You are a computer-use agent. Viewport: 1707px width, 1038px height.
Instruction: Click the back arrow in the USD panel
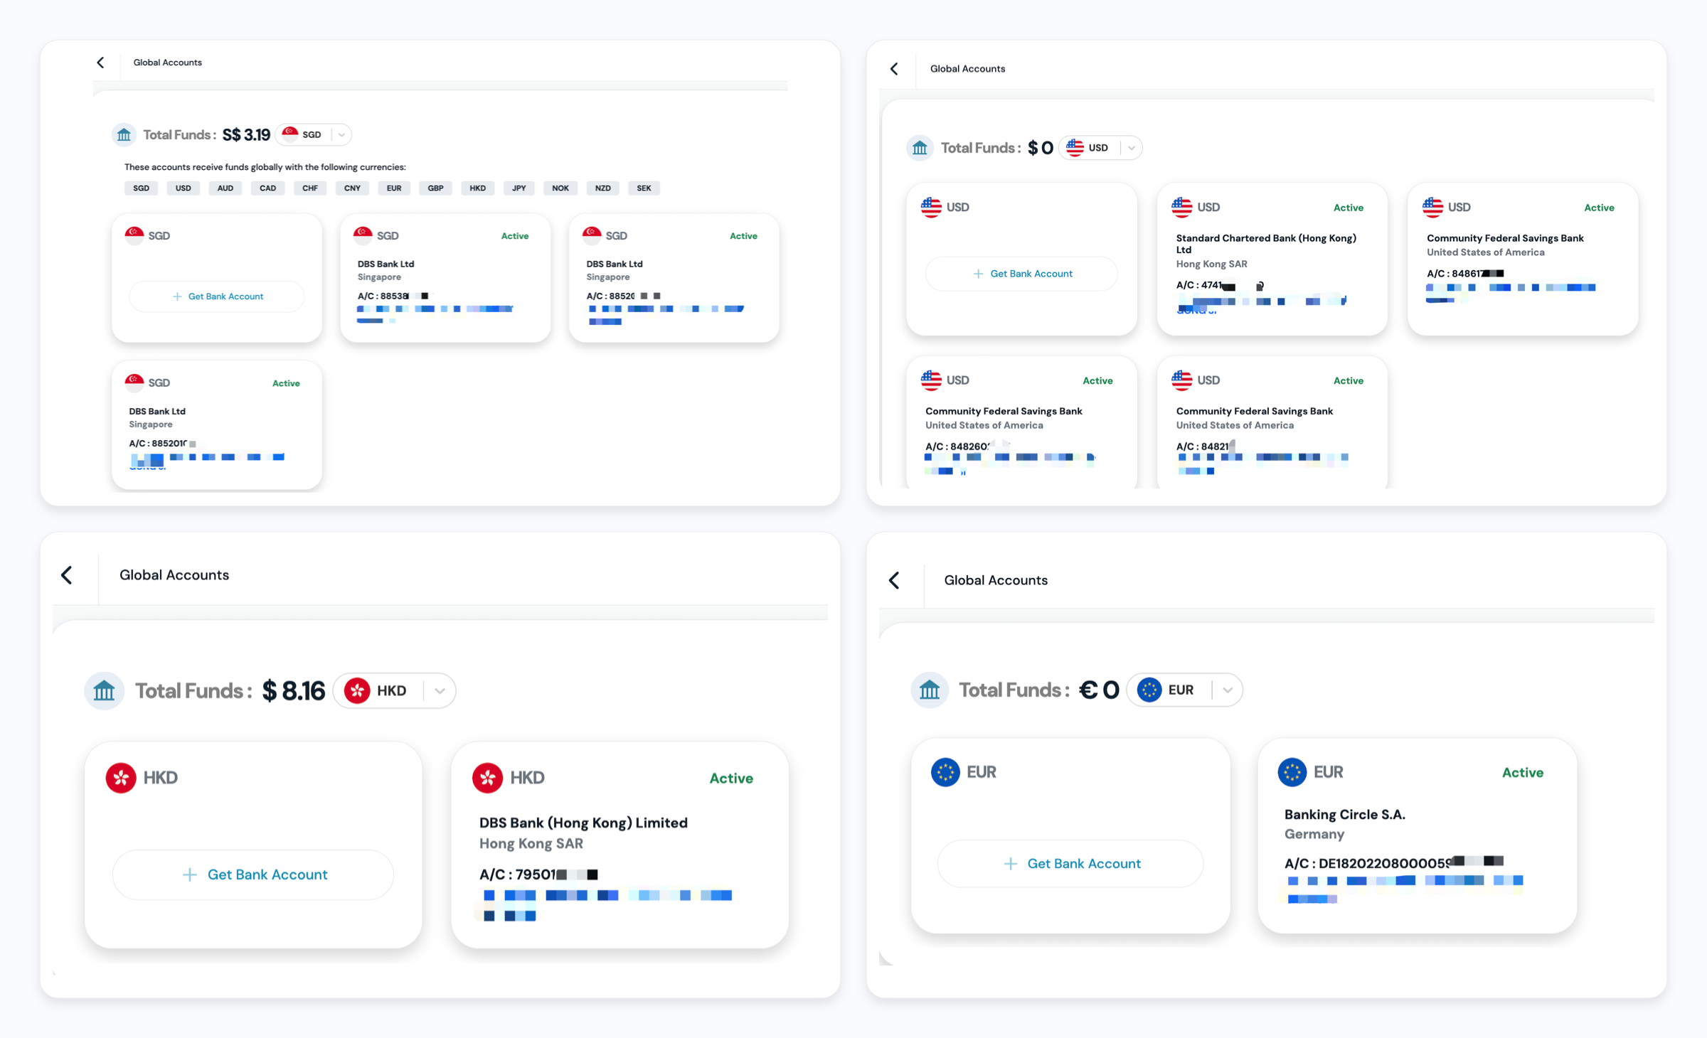tap(894, 69)
